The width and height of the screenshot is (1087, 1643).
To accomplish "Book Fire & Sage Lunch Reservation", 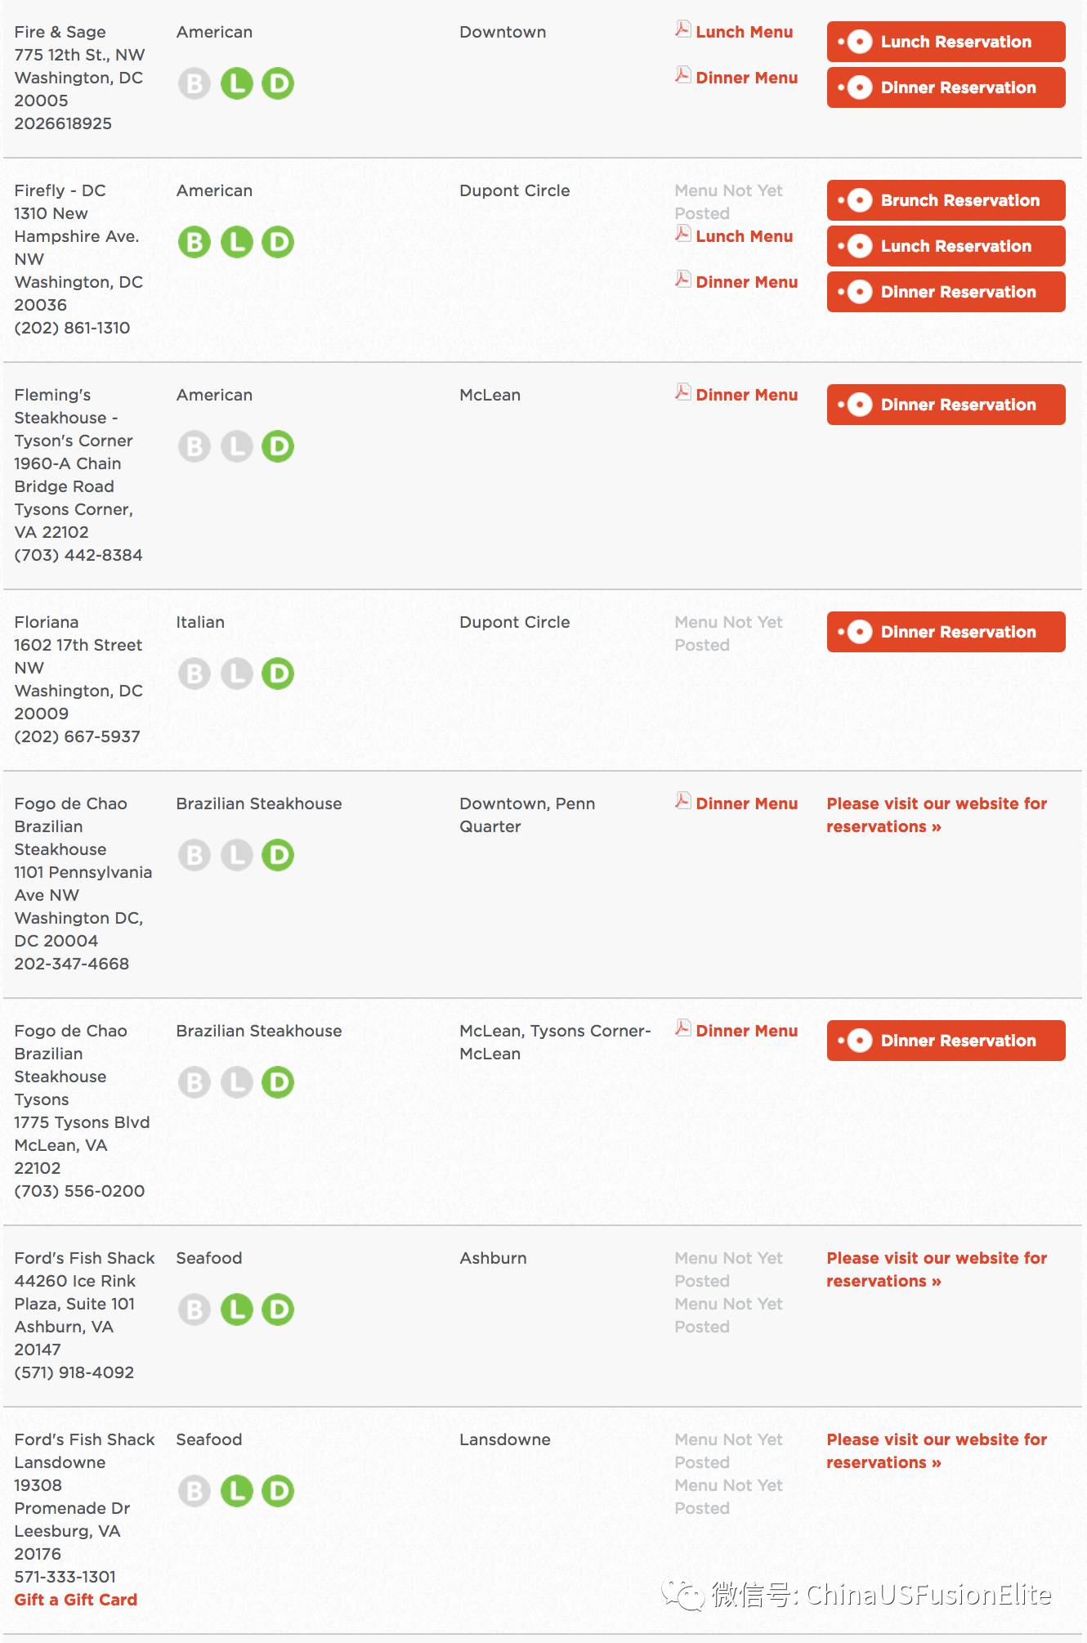I will tap(946, 42).
